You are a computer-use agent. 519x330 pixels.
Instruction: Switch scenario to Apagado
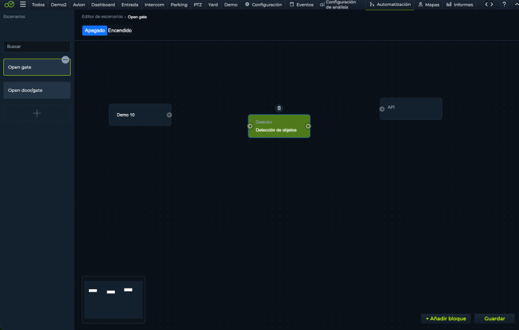point(95,30)
